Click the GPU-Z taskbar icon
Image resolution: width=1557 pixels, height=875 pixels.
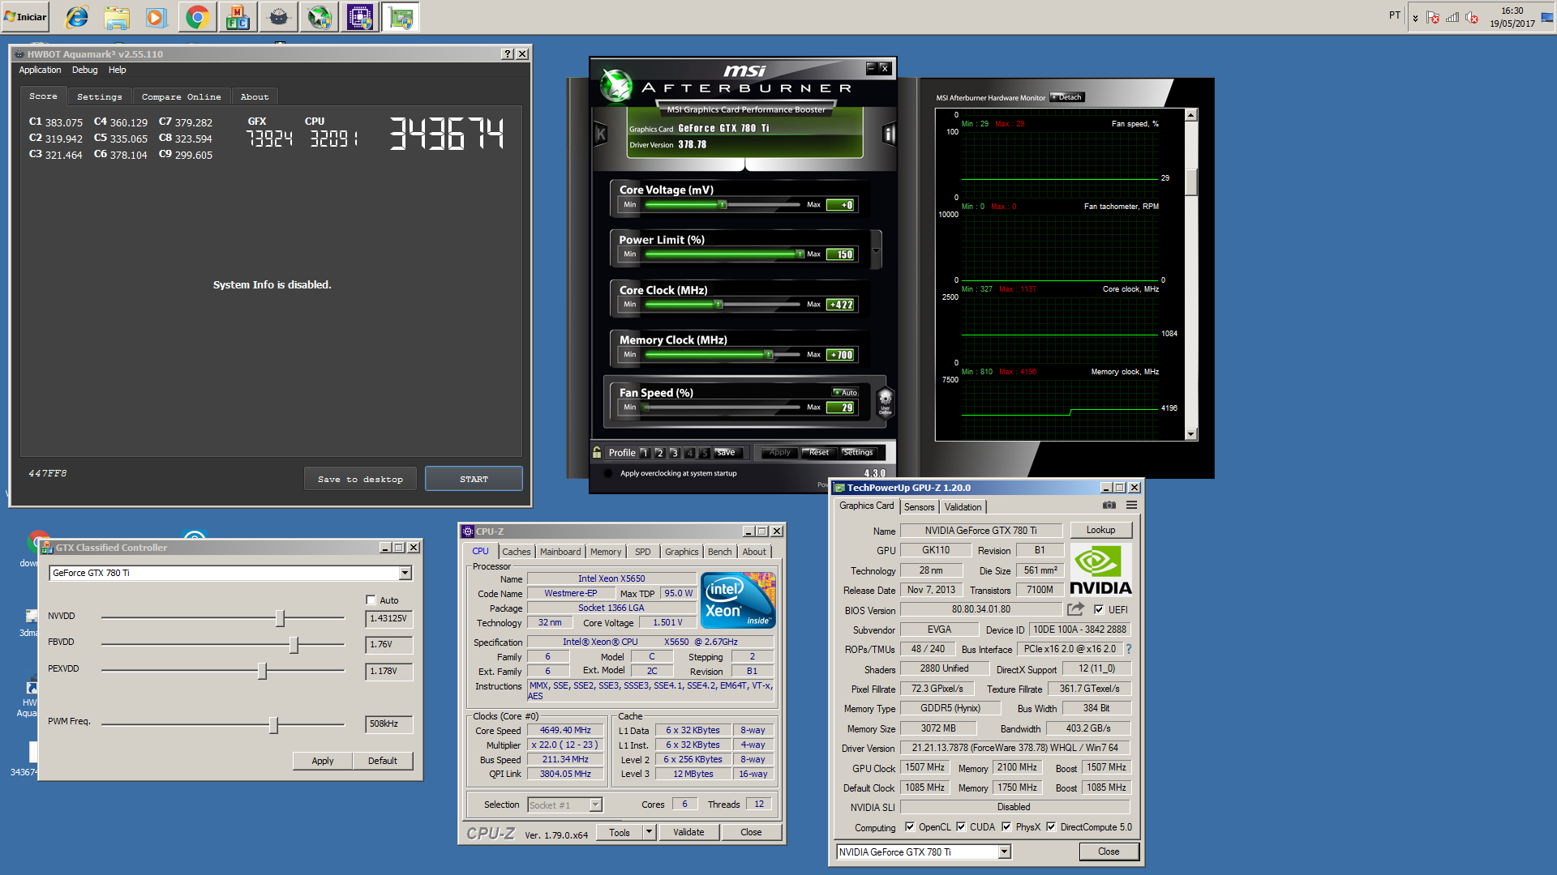click(400, 17)
